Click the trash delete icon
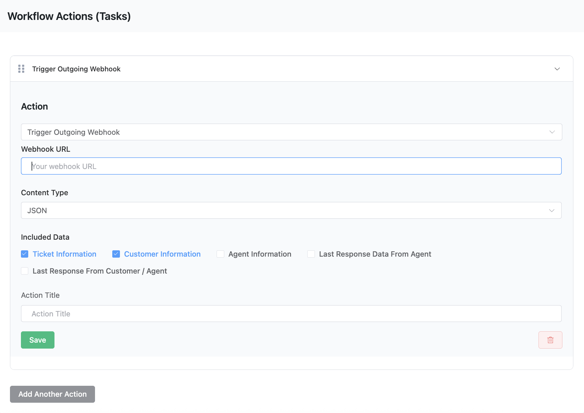The height and width of the screenshot is (413, 584). [550, 340]
